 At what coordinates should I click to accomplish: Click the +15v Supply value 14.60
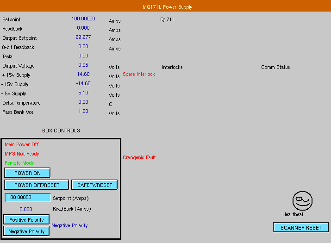[x=83, y=74]
